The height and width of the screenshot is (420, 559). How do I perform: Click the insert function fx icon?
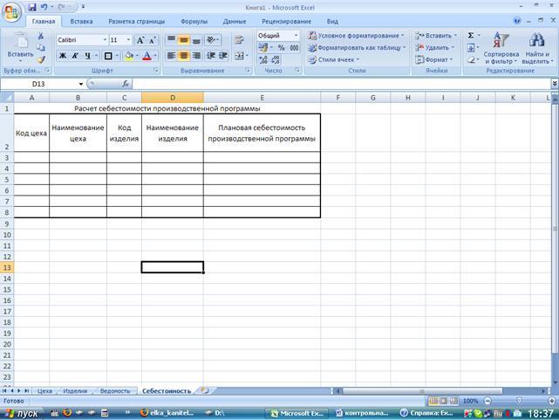click(x=126, y=84)
